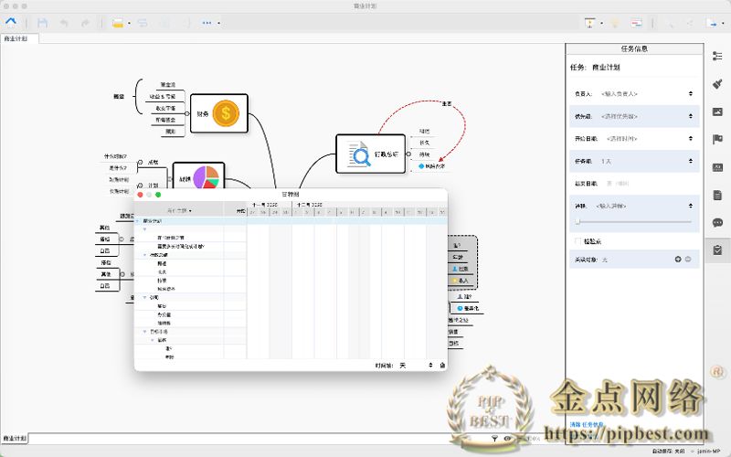
Task: Click the 行政总结 magnifier topic
Action: (x=371, y=154)
